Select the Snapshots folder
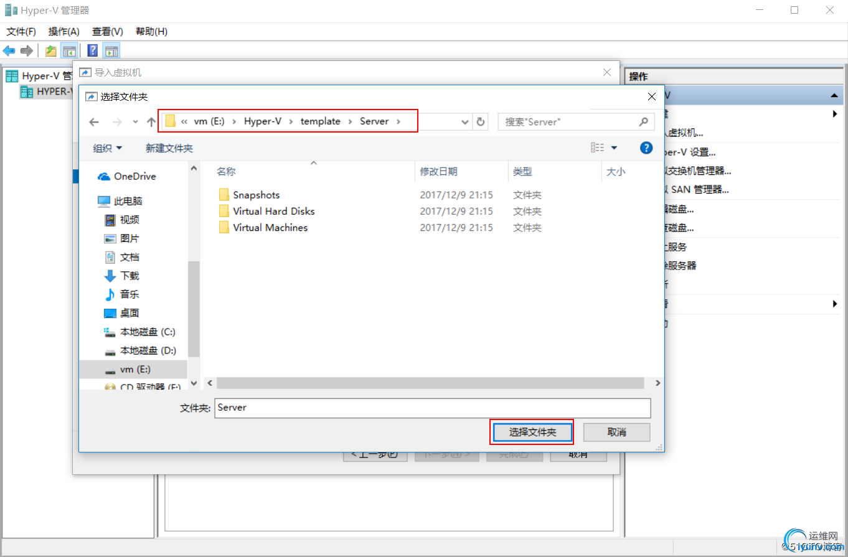Screen dimensions: 848x557 pyautogui.click(x=249, y=195)
